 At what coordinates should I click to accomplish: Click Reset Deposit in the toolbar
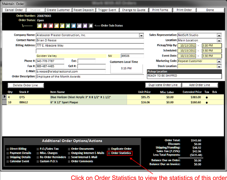84,10
